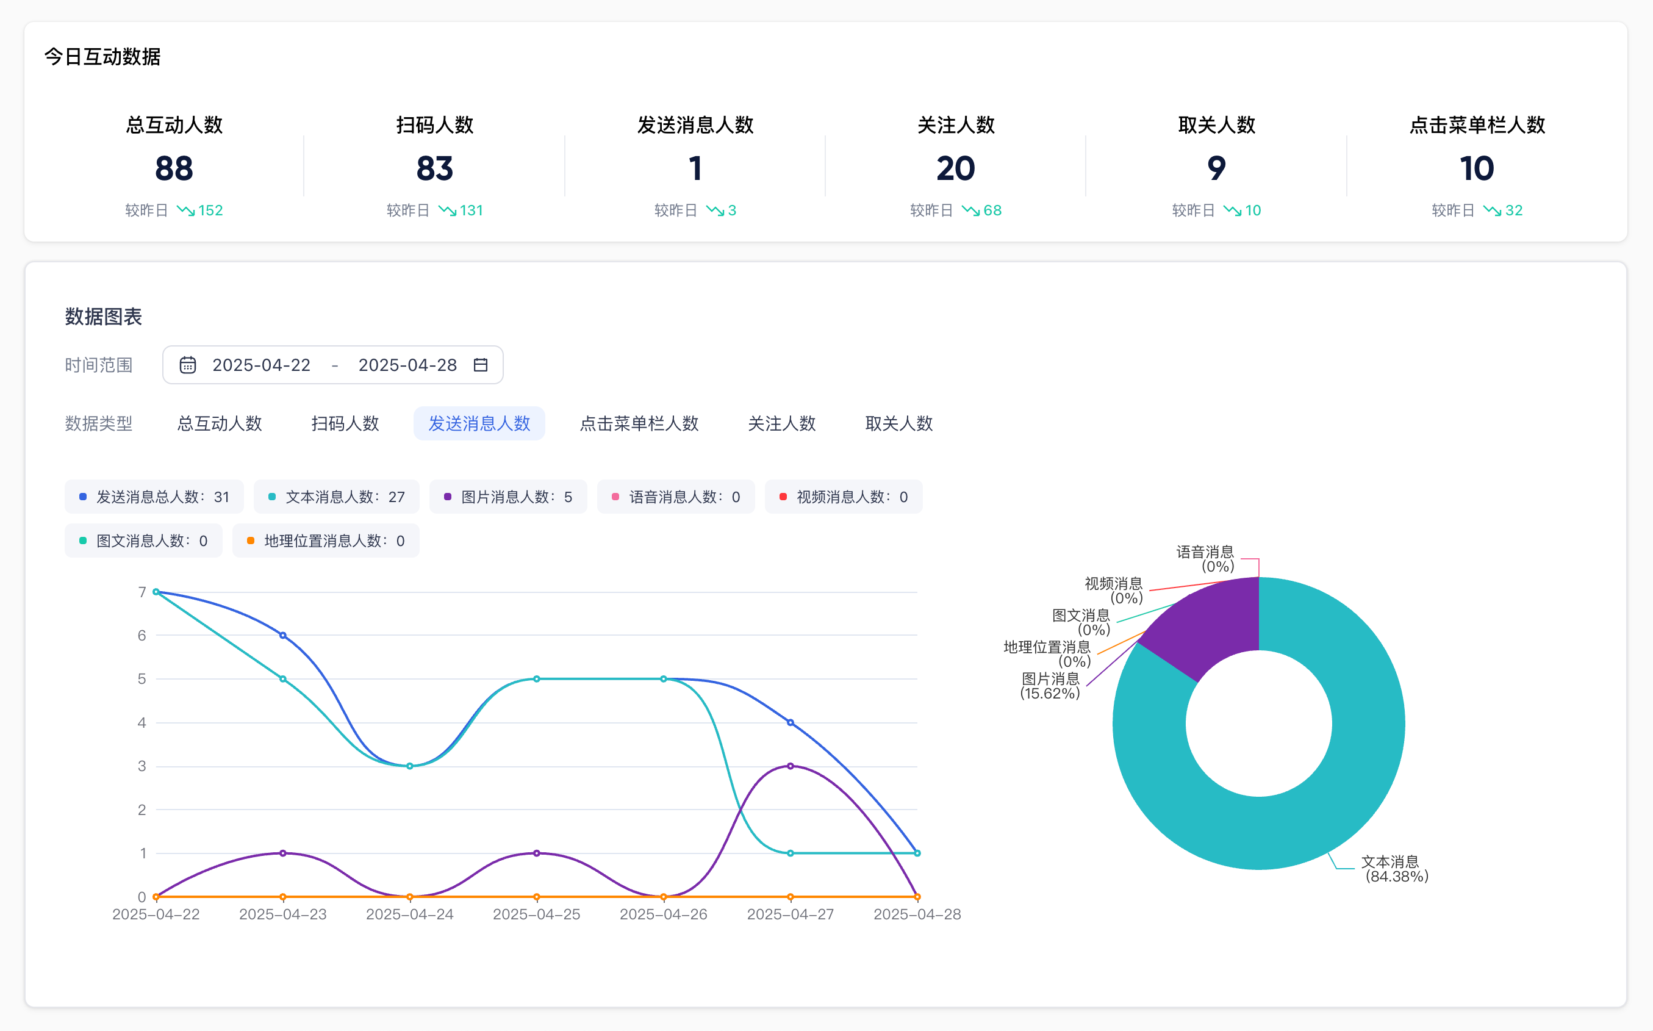Open the start date 2025-04-22 picker
The width and height of the screenshot is (1653, 1031).
point(261,365)
